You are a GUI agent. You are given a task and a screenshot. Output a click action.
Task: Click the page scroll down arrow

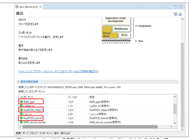coord(182,129)
